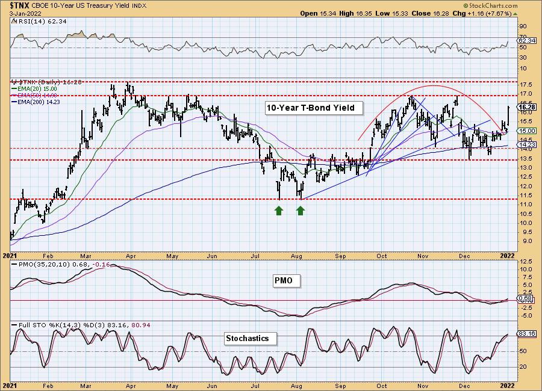Screen dimensions: 542x391
Task: Click the 'CBOE 10-Year US Treasury Yield' title text
Action: click(81, 6)
